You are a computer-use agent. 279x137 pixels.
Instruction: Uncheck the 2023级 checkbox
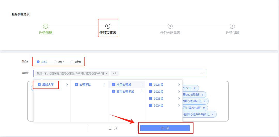coord(151,99)
